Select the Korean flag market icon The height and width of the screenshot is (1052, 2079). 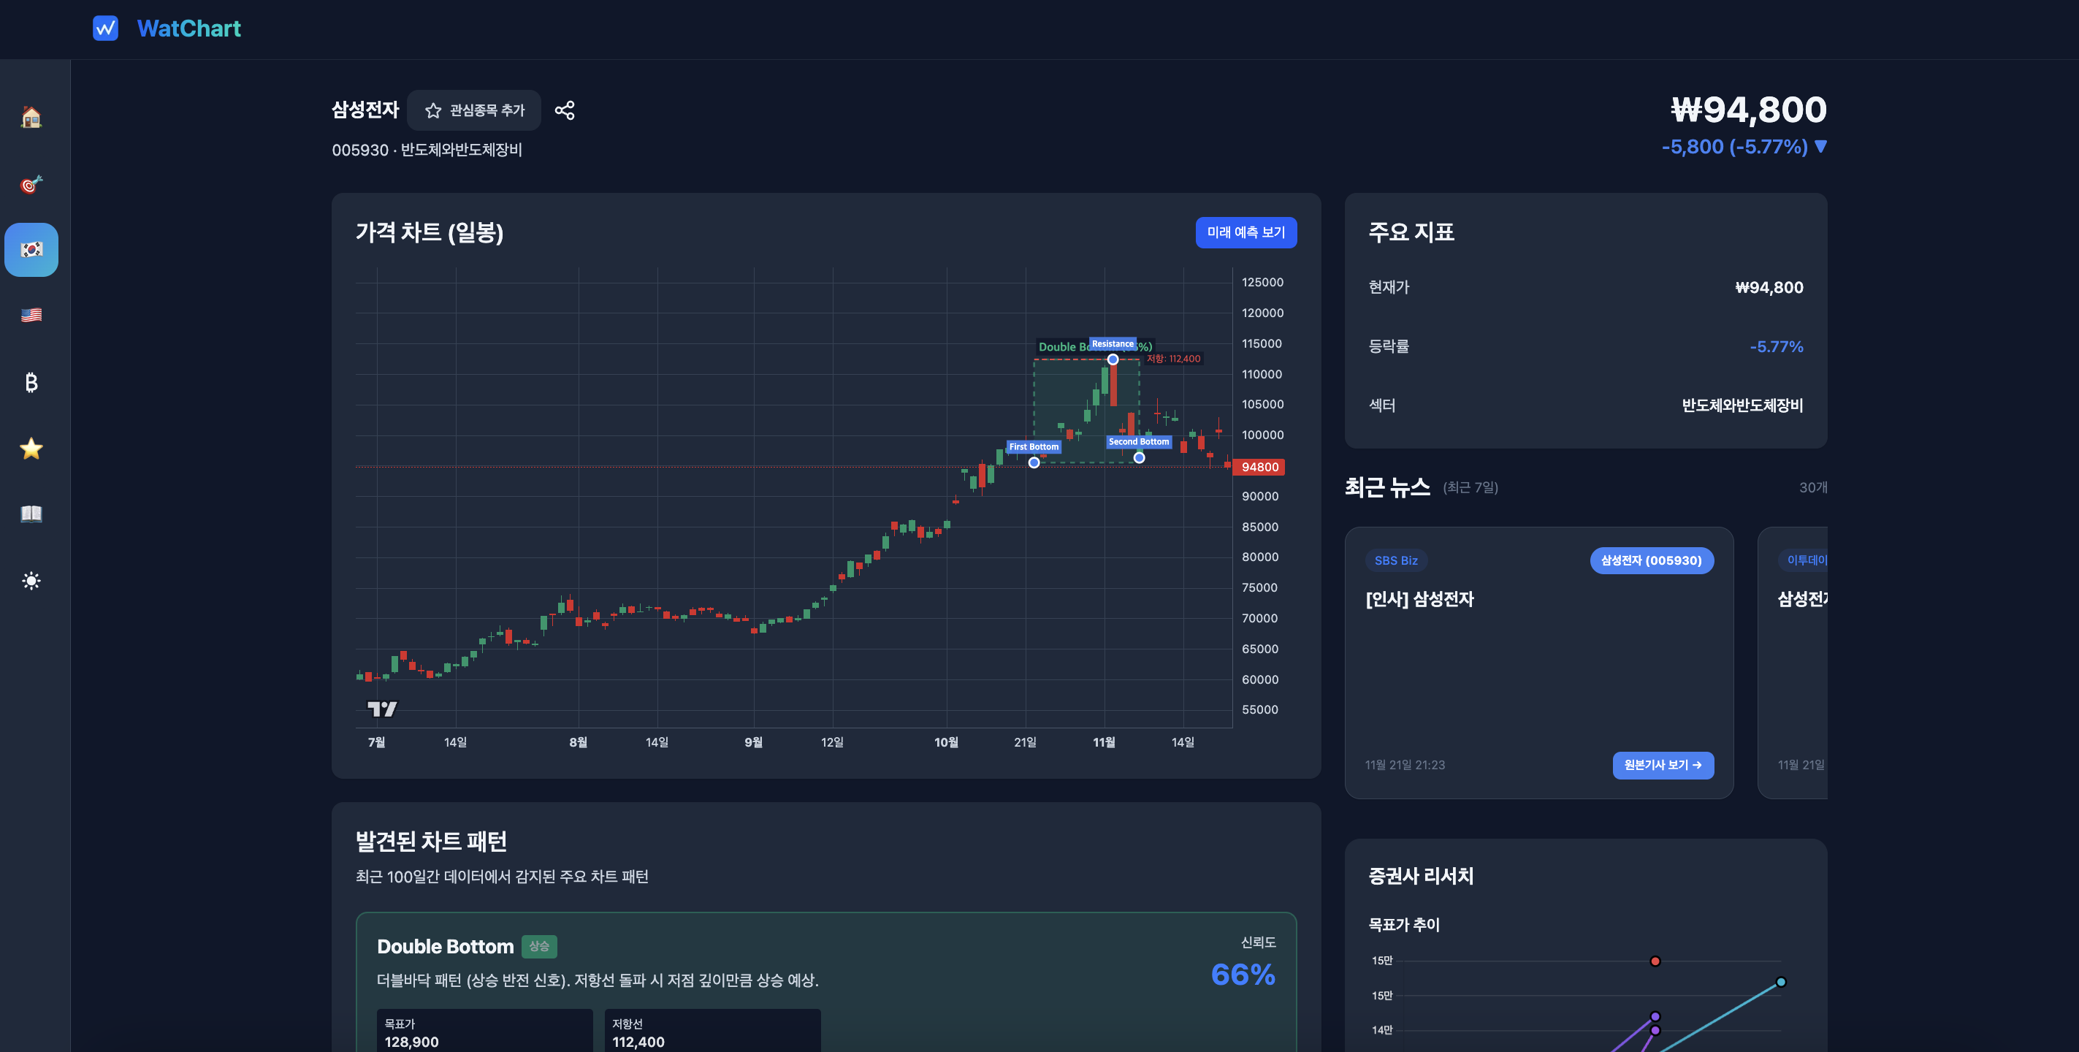[x=31, y=249]
